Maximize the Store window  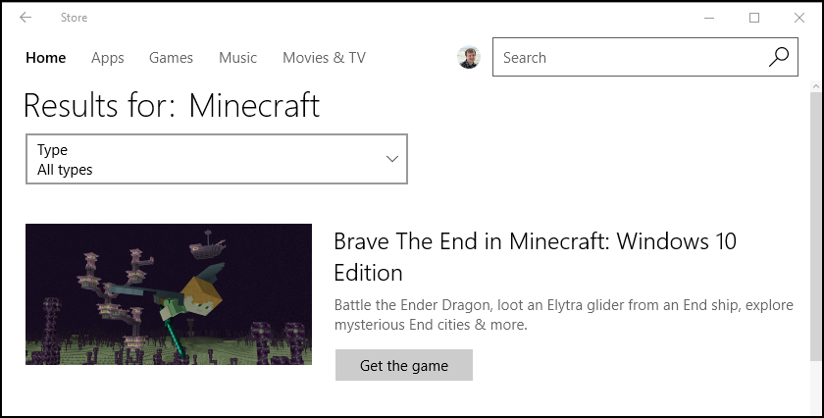pos(754,18)
